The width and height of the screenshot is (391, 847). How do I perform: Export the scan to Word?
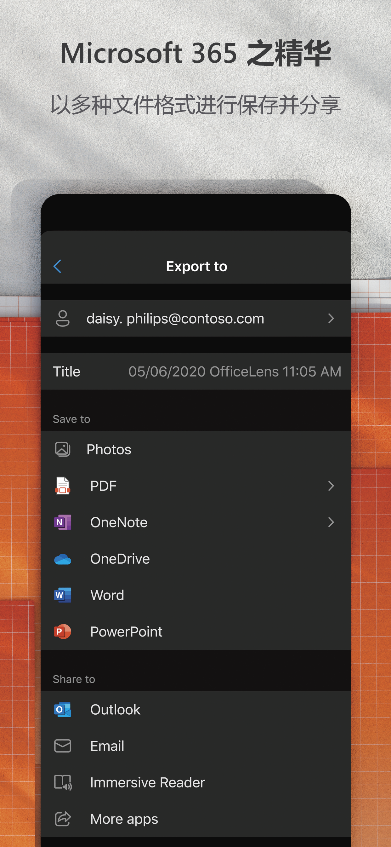click(x=196, y=595)
